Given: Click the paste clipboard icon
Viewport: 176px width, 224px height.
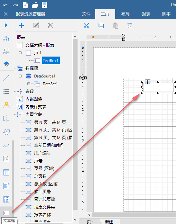Looking at the screenshot, I should [x=115, y=26].
